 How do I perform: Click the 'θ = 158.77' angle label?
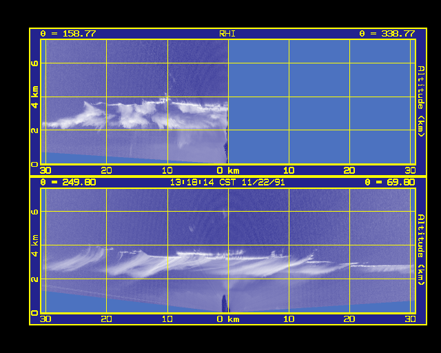[68, 34]
